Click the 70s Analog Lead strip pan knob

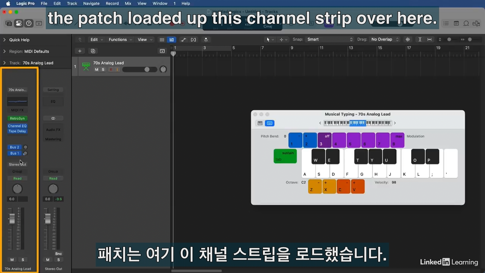click(x=17, y=189)
